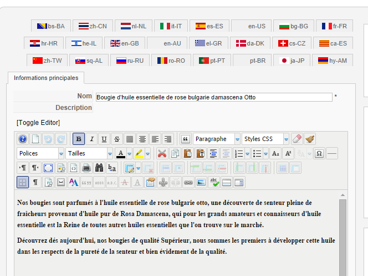
Task: Apply superscript formatting
Action: coord(288,153)
